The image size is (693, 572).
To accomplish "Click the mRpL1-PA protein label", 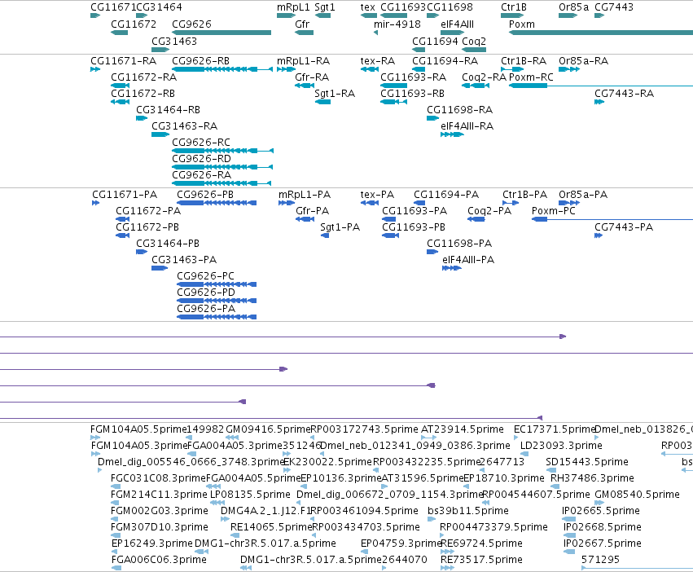I will pos(305,194).
